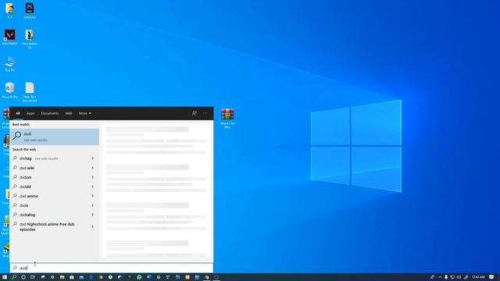500x281 pixels.
Task: Expand the arrow next to dxdiag
Action: point(92,158)
